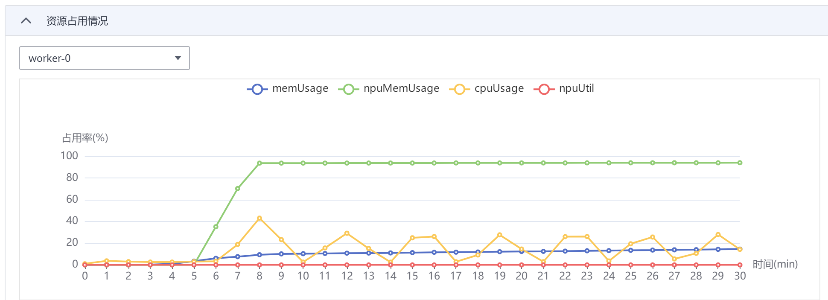Click cpuUsage data point at minute 19
This screenshot has height=300, width=828.
coord(499,235)
